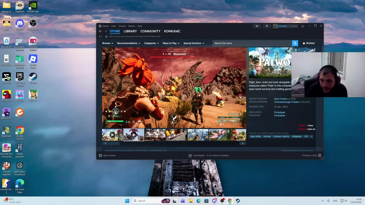Switch Steam to Big Picture mode icon
The height and width of the screenshot is (205, 365).
[x=303, y=26]
